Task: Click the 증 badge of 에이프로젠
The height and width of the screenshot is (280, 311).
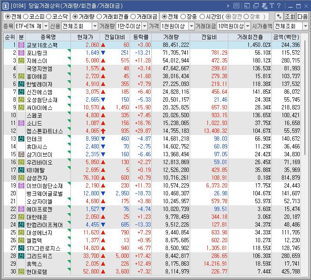Action: [x=21, y=209]
